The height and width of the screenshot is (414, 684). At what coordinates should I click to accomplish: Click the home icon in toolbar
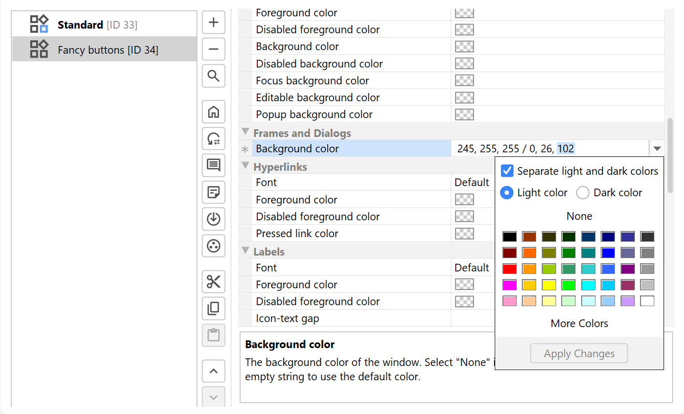(x=214, y=112)
